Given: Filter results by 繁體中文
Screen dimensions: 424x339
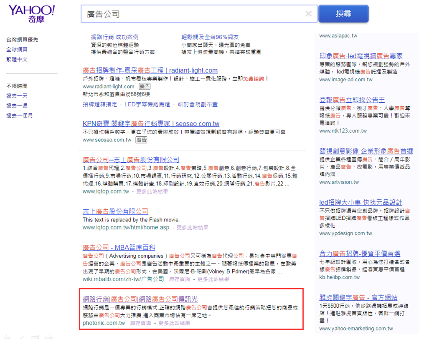Looking at the screenshot, I should pyautogui.click(x=17, y=59).
